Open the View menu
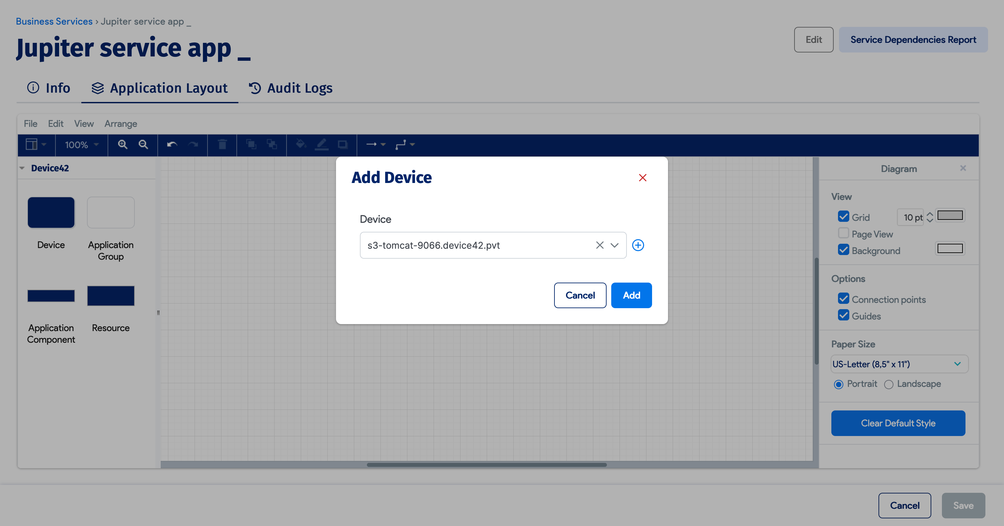The height and width of the screenshot is (526, 1004). point(84,124)
